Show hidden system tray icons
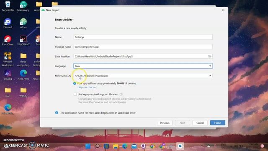This screenshot has height=151, width=268. click(x=202, y=146)
